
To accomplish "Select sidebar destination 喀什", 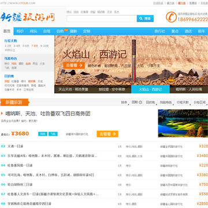I will click(24, 81).
